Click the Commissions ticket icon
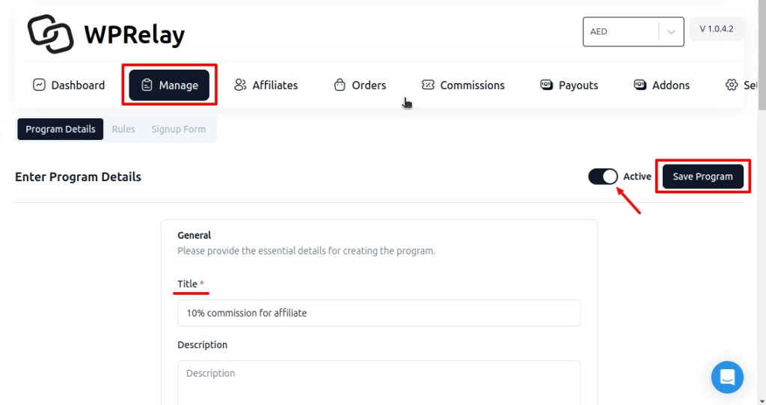This screenshot has width=766, height=405. click(x=428, y=85)
